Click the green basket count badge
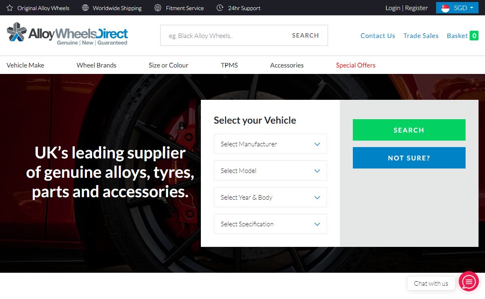This screenshot has height=299, width=485. 474,36
